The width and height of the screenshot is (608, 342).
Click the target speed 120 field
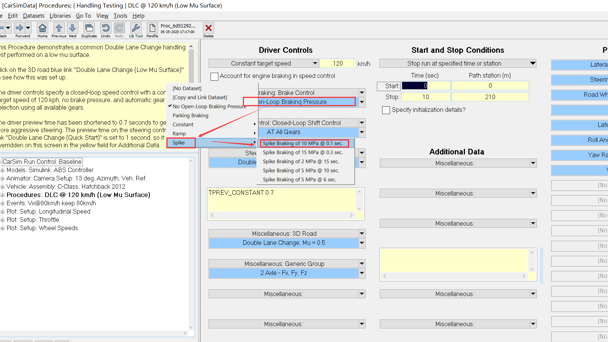[338, 63]
